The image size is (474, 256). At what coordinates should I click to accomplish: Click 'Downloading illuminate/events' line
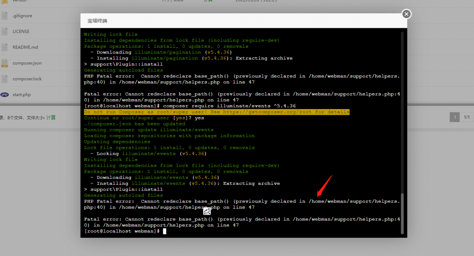[154, 178]
